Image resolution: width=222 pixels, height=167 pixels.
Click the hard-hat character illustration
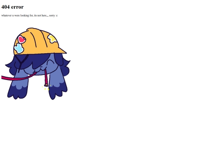coord(36,64)
